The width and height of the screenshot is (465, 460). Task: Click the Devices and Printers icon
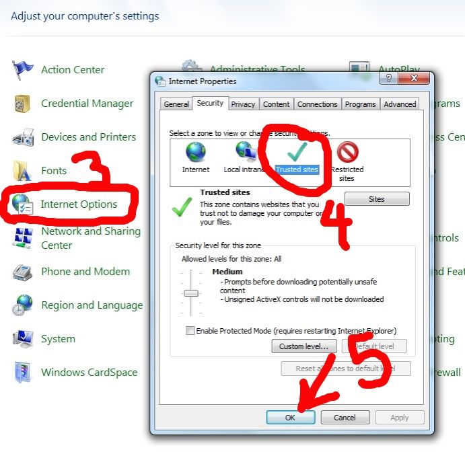tap(23, 137)
